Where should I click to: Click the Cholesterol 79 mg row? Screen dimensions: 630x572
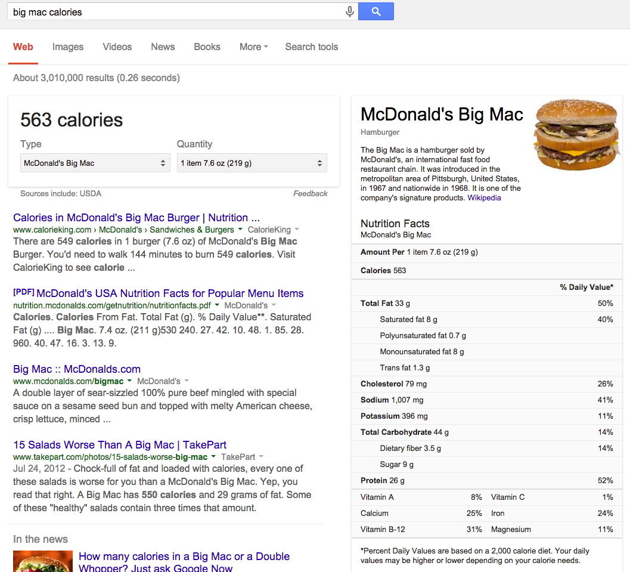click(486, 384)
